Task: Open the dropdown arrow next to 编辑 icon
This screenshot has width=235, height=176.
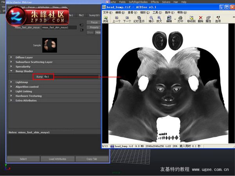Action: pos(175,19)
